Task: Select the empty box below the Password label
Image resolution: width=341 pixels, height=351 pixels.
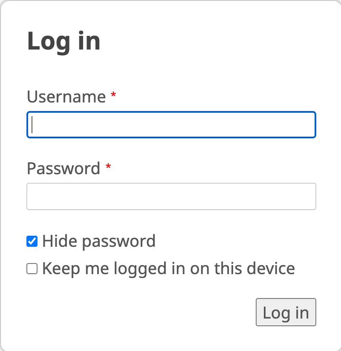Action: pos(171,196)
